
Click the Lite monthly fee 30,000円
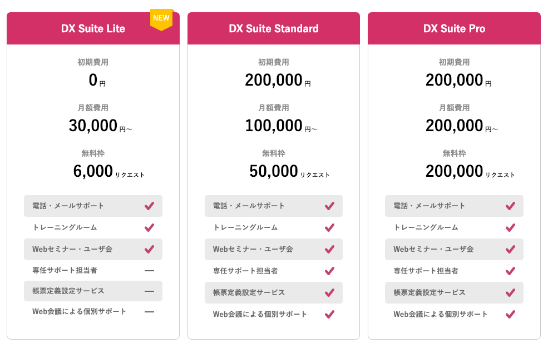coord(100,126)
